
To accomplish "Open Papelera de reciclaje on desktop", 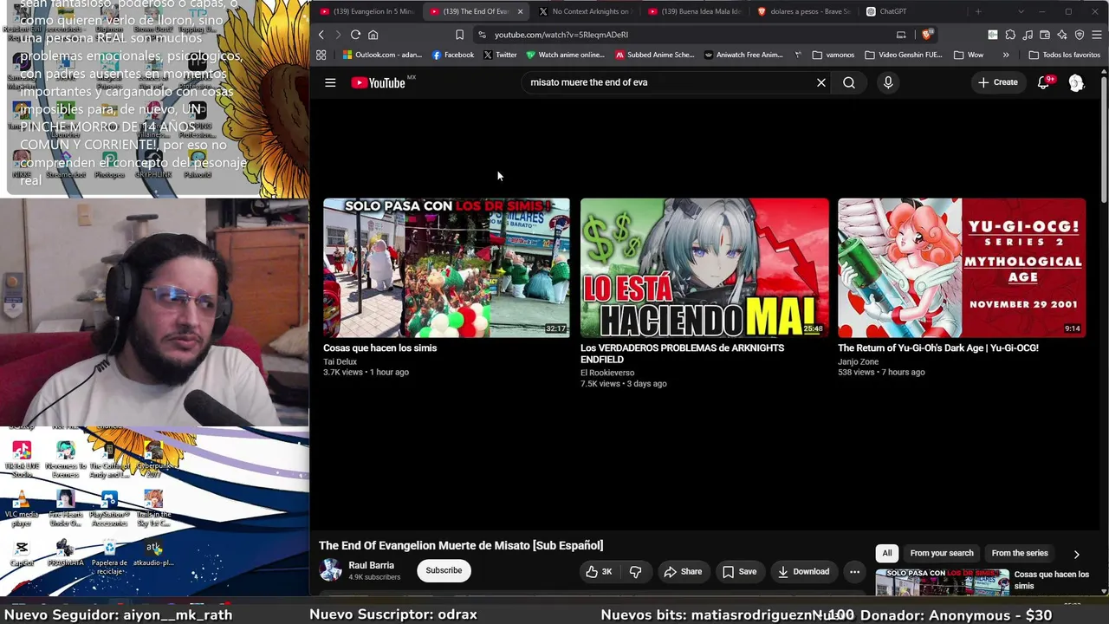I will [x=109, y=557].
